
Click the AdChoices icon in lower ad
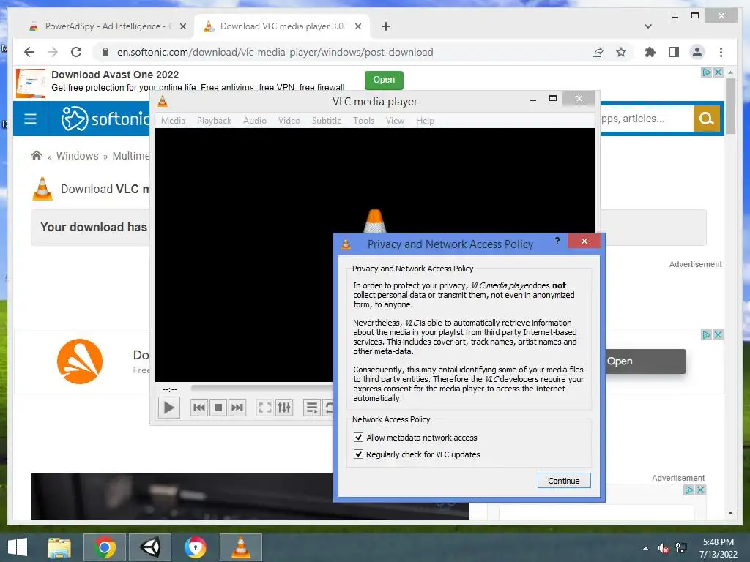[688, 490]
